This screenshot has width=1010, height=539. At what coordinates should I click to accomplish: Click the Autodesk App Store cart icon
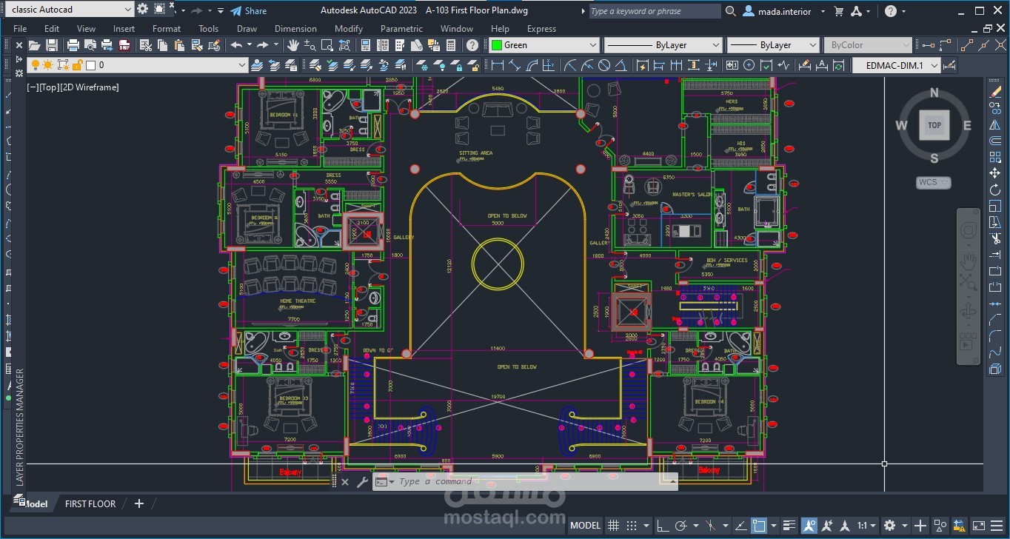pyautogui.click(x=838, y=11)
